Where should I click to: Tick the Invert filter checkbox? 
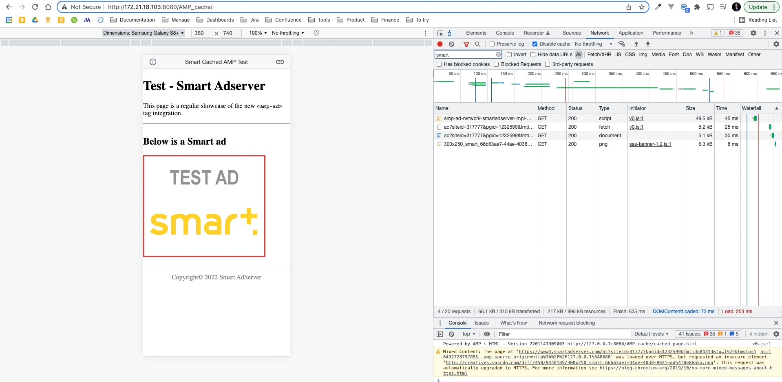pos(509,55)
